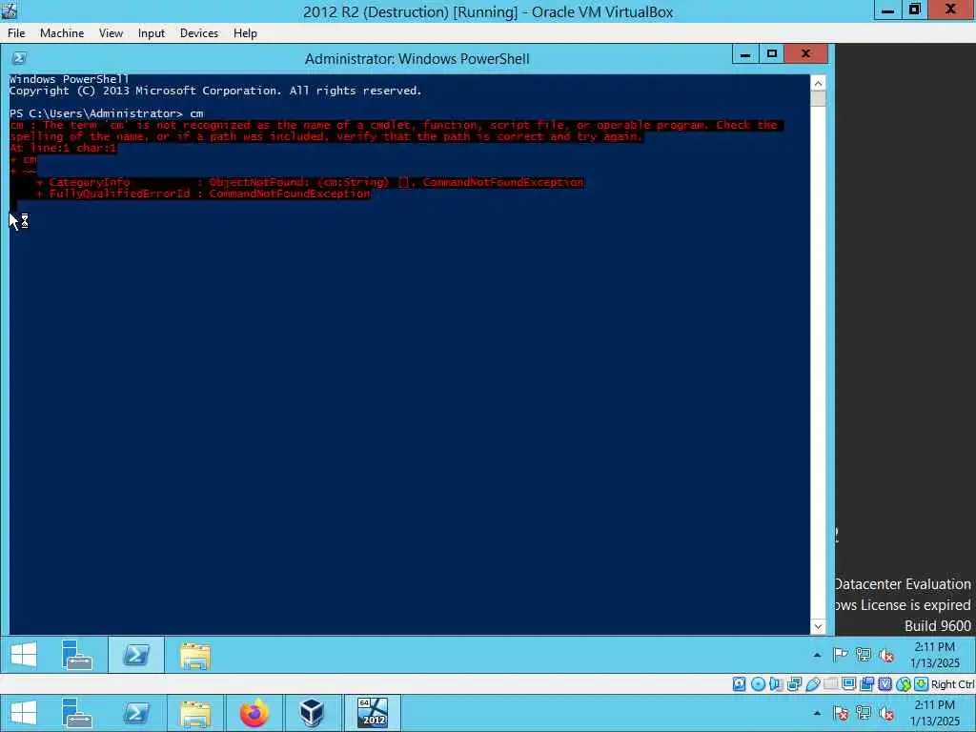
Task: Click the network adapters icon in VirtualBox status bar
Action: (x=794, y=684)
